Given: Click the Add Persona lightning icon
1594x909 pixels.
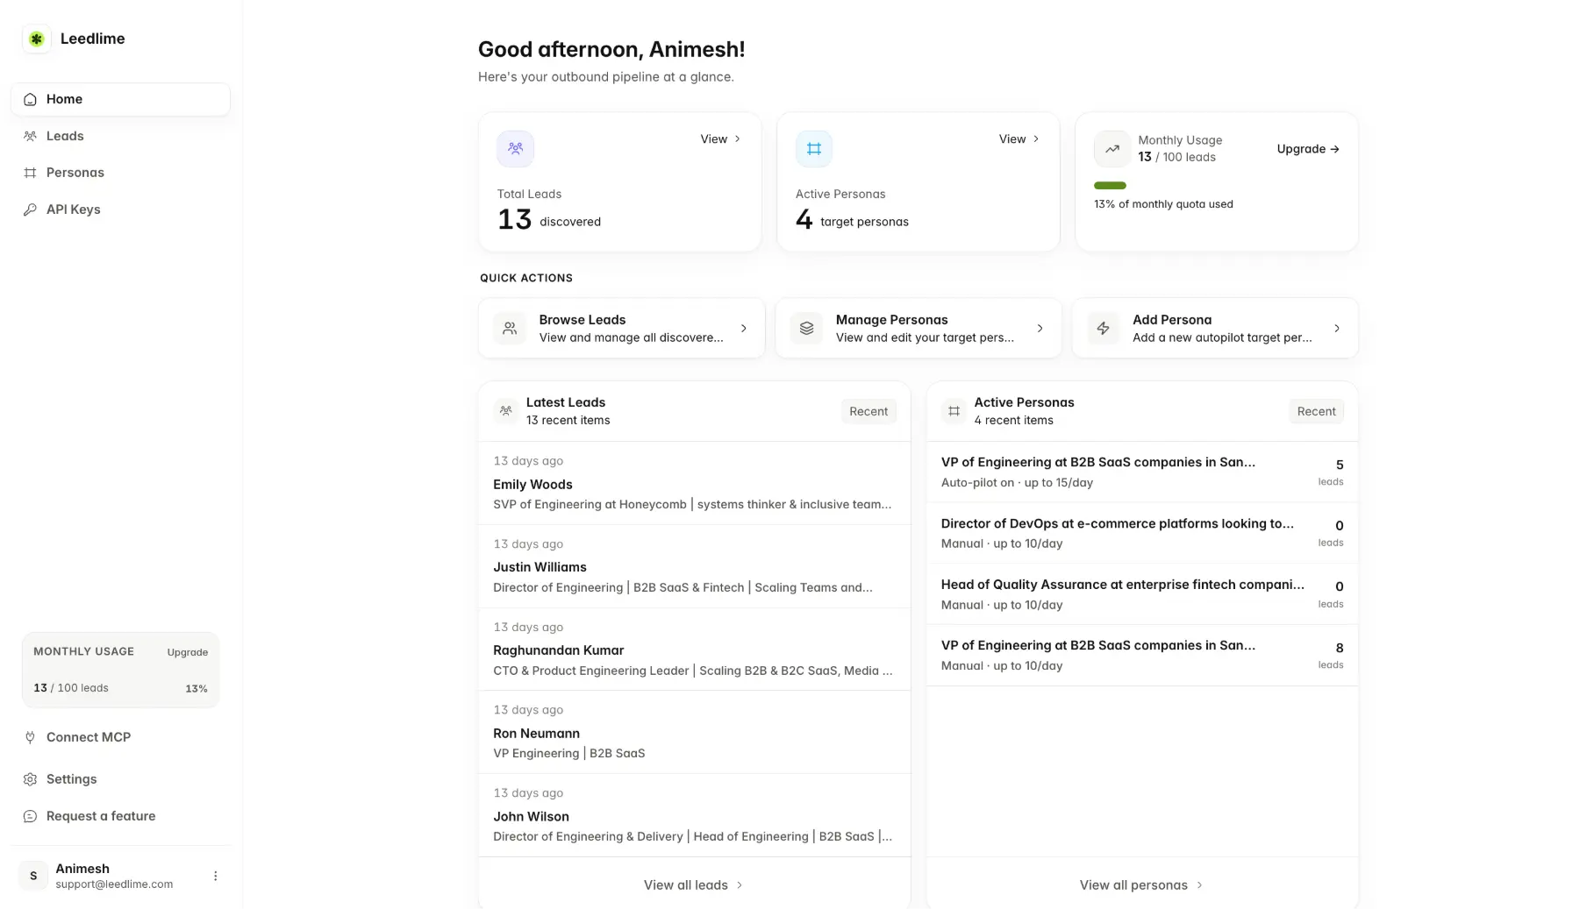Looking at the screenshot, I should click(x=1103, y=328).
